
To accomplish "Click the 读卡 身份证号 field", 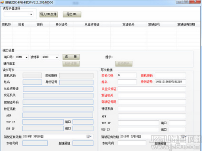I will coord(76,82).
